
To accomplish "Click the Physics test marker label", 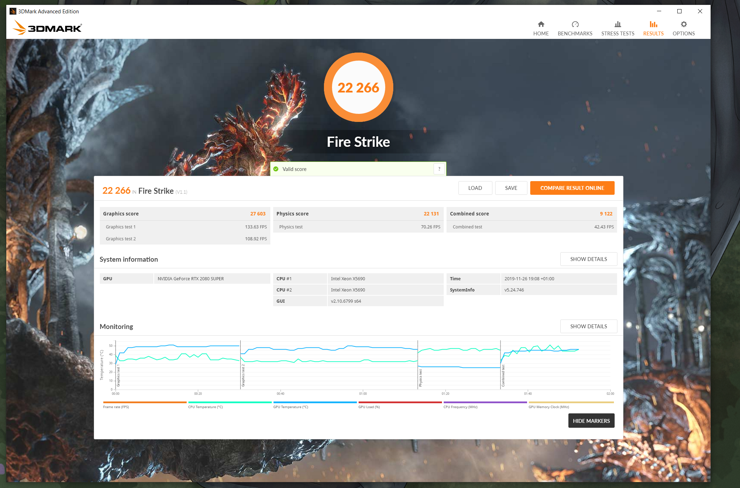I will 421,378.
